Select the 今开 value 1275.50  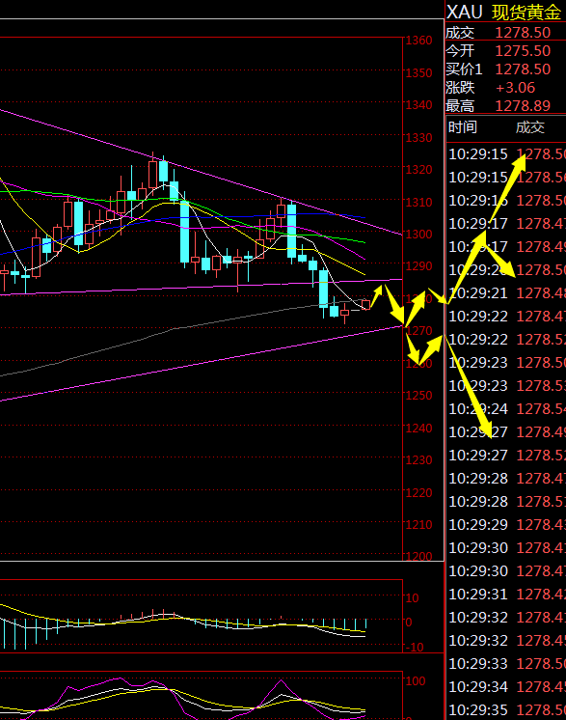[523, 51]
